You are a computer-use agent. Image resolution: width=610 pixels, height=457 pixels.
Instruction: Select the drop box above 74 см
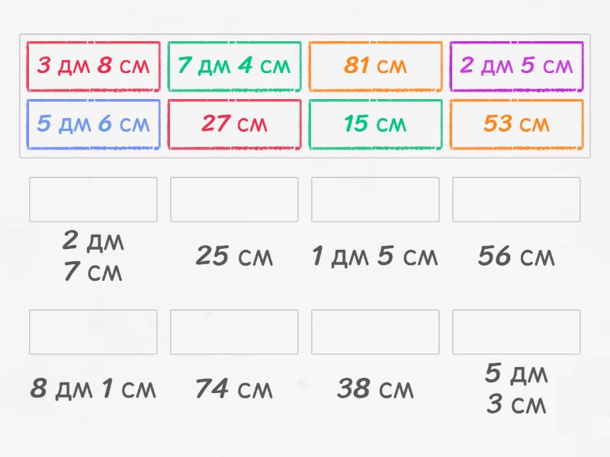234,332
